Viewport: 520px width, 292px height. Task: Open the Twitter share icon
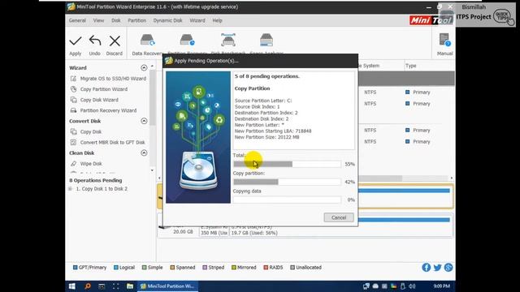(x=437, y=268)
